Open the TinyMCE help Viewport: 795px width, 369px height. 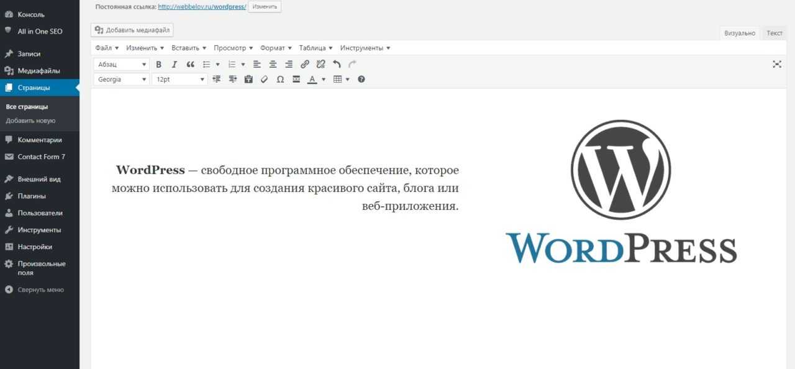(x=361, y=79)
